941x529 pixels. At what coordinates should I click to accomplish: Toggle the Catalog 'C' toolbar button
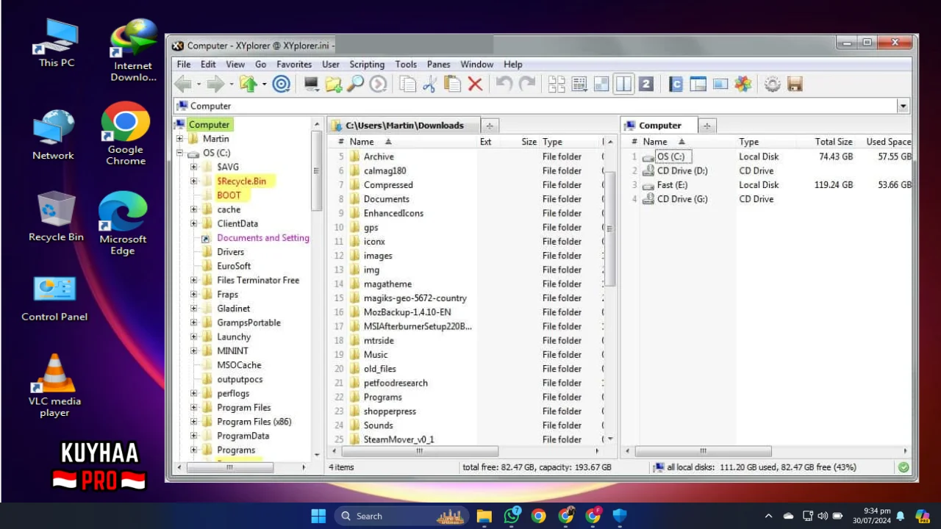[676, 84]
